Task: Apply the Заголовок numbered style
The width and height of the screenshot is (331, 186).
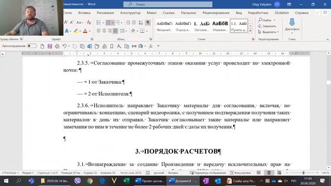Action: [202, 26]
